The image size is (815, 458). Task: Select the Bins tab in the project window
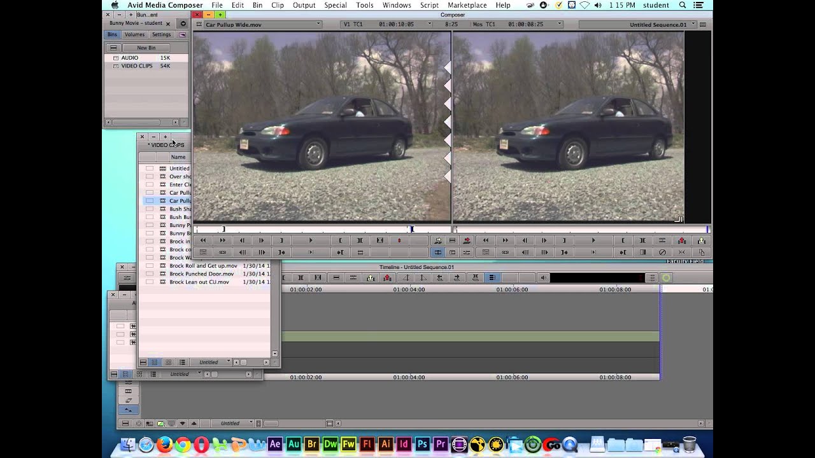[112, 35]
